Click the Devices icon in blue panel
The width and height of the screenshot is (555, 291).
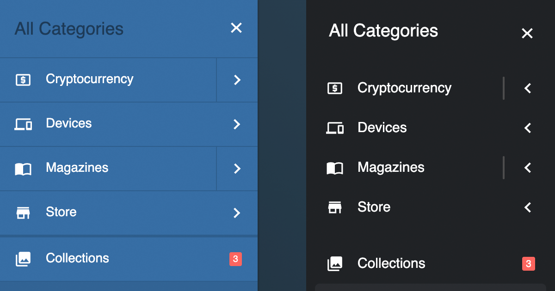pyautogui.click(x=23, y=124)
